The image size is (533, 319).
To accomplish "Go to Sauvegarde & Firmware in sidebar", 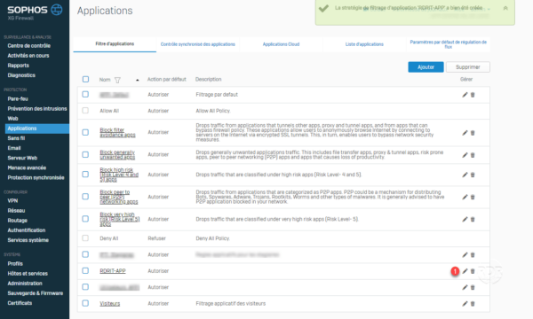I will coord(36,293).
